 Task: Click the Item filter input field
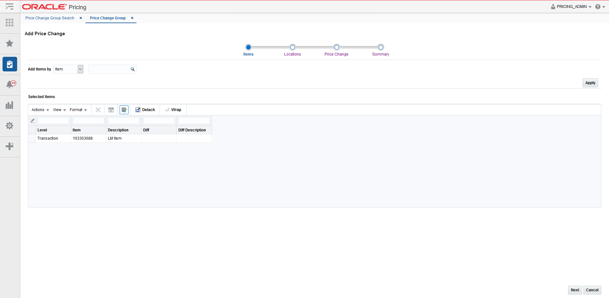(x=88, y=120)
